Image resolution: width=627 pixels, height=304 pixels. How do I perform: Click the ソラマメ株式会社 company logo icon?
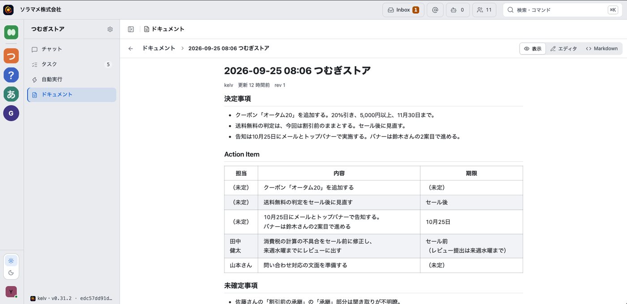tap(9, 9)
